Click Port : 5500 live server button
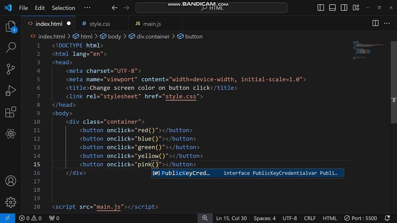Viewport: 397px width, 223px height. pyautogui.click(x=360, y=218)
